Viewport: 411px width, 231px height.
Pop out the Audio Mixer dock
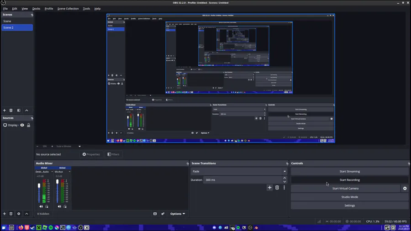[x=187, y=163]
